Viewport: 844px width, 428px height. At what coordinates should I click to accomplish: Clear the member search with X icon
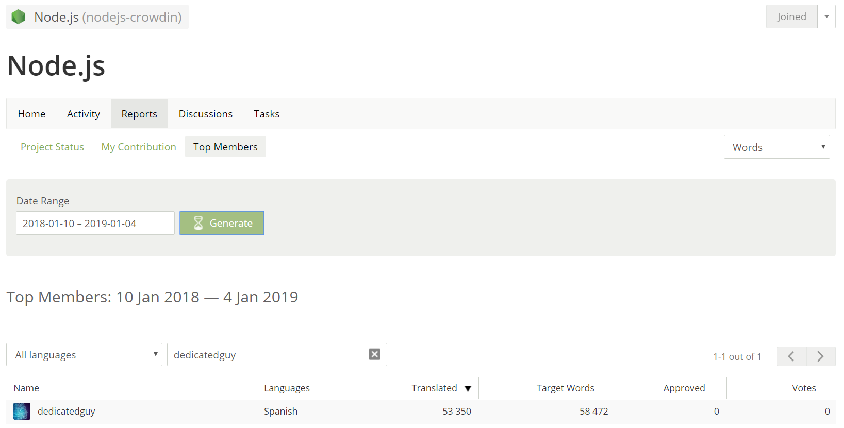point(375,354)
